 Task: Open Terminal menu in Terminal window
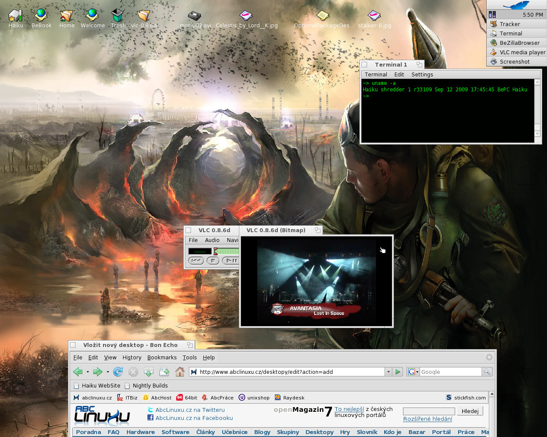click(x=376, y=74)
